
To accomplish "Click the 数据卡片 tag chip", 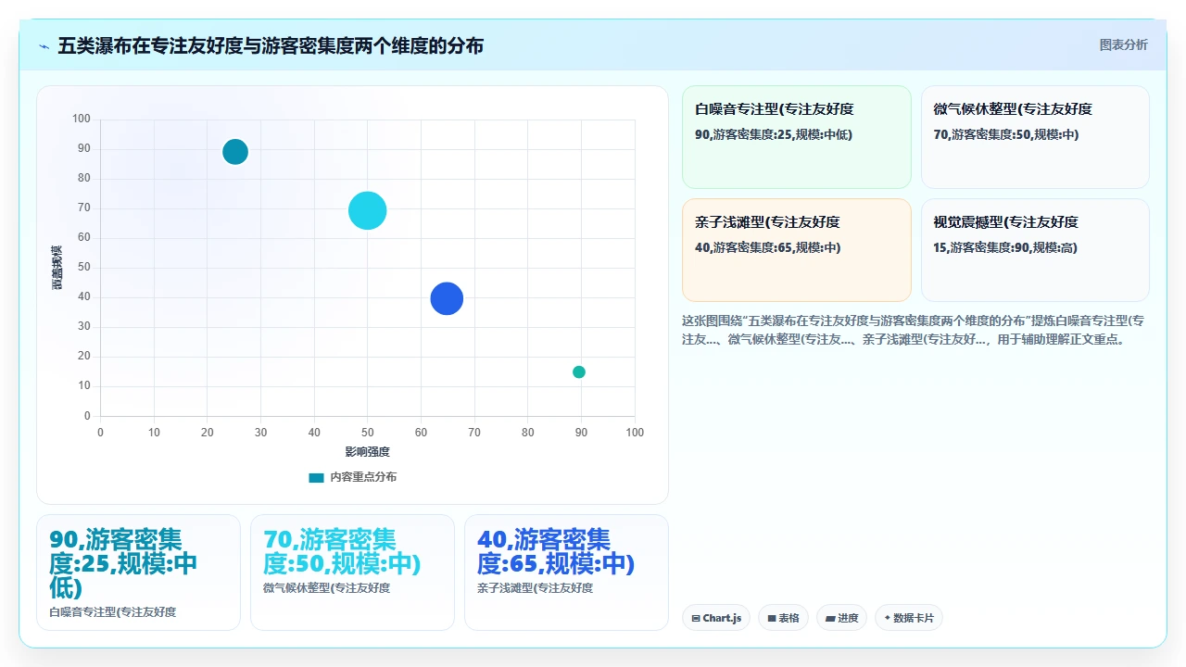I will (x=908, y=618).
